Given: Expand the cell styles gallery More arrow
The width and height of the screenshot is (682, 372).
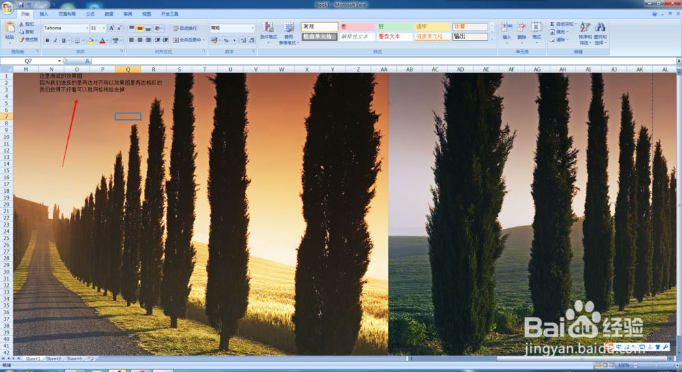Looking at the screenshot, I should tap(492, 39).
